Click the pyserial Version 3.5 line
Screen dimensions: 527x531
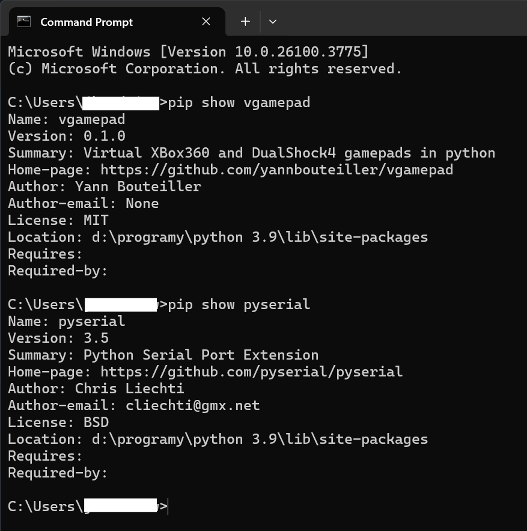pos(58,338)
